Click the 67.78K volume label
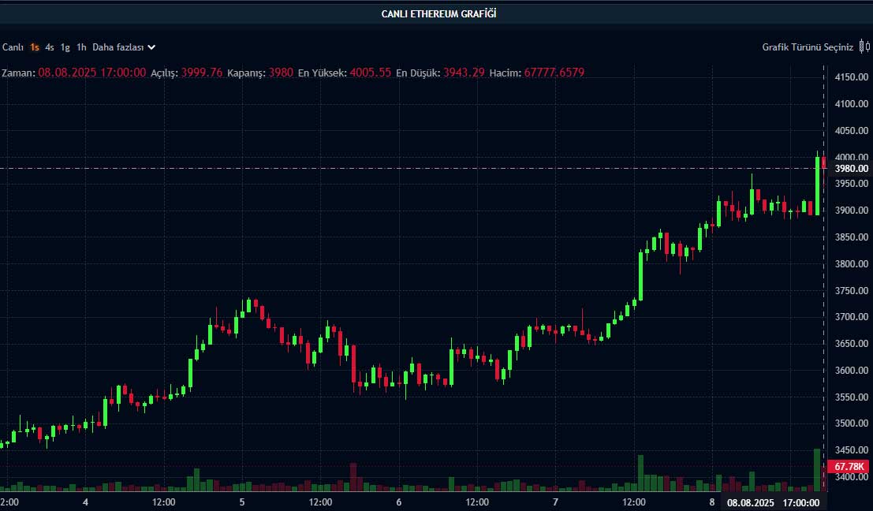This screenshot has width=873, height=511. pos(849,467)
